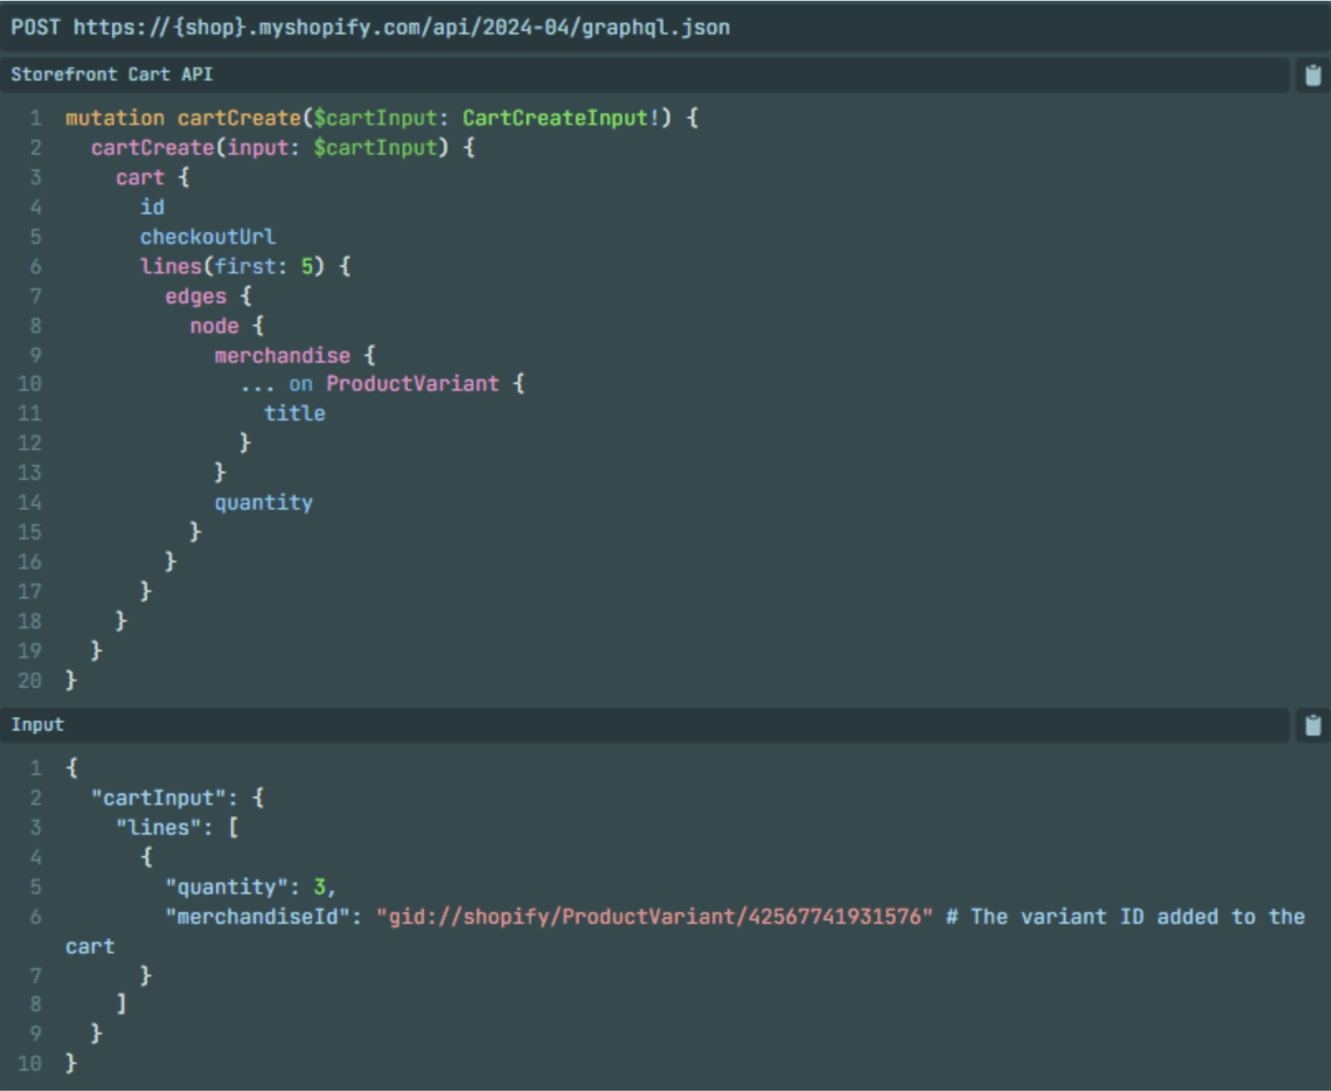Click the ProductVariant gid string value

coord(654,917)
